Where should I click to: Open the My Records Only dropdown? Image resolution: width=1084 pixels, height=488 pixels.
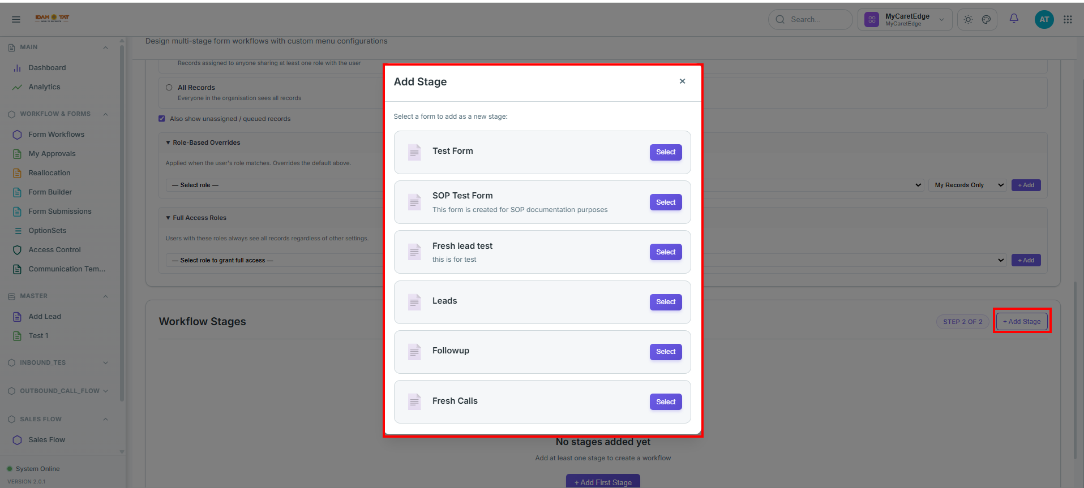(967, 185)
